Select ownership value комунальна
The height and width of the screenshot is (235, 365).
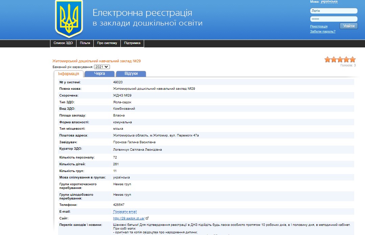122,122
